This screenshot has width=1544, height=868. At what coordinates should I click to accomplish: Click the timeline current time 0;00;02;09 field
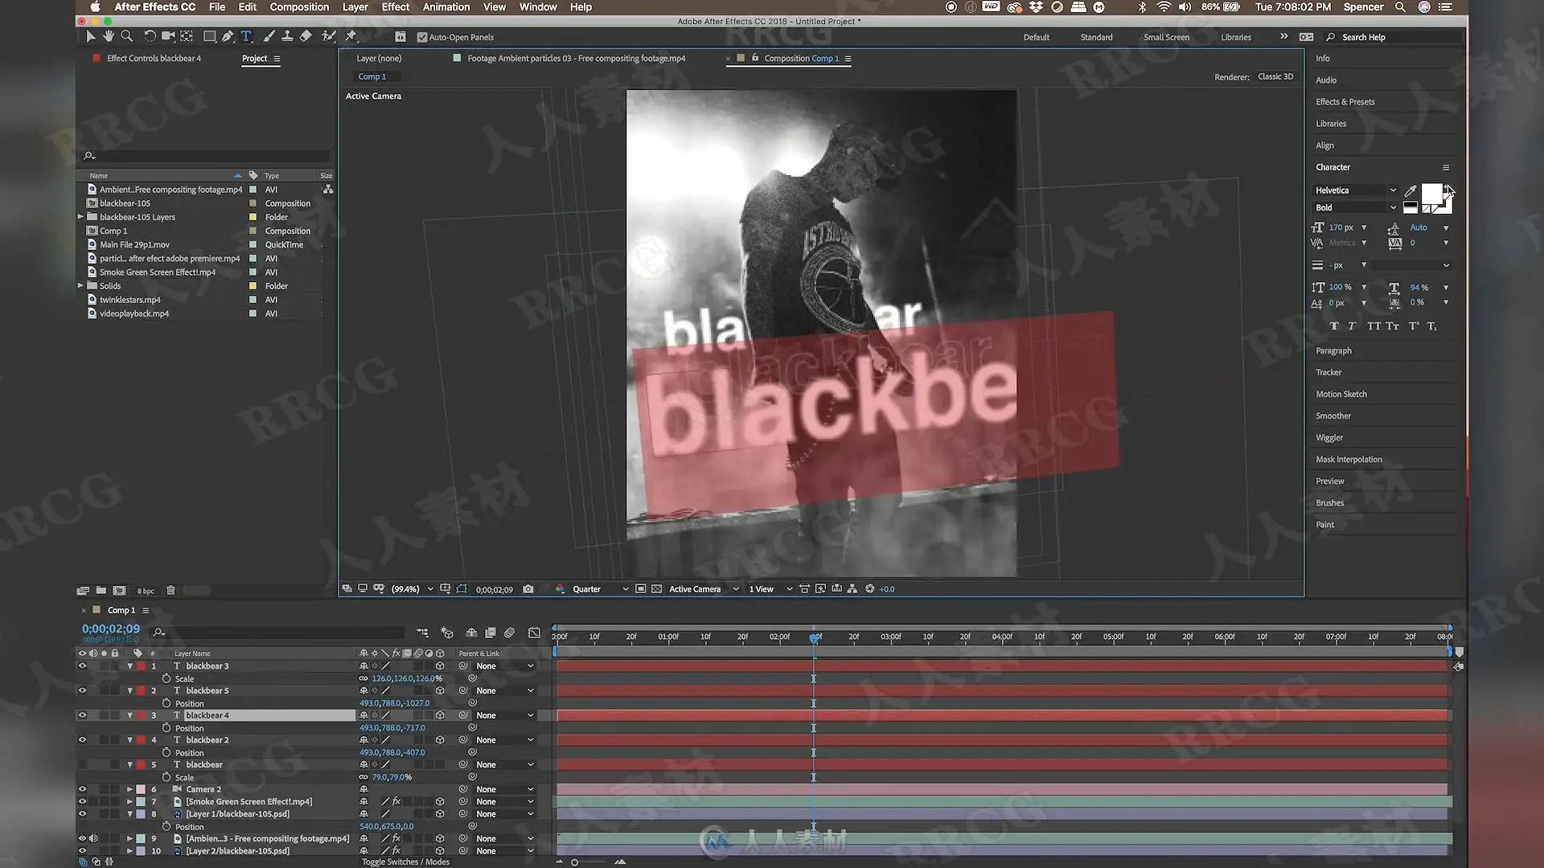coord(111,629)
